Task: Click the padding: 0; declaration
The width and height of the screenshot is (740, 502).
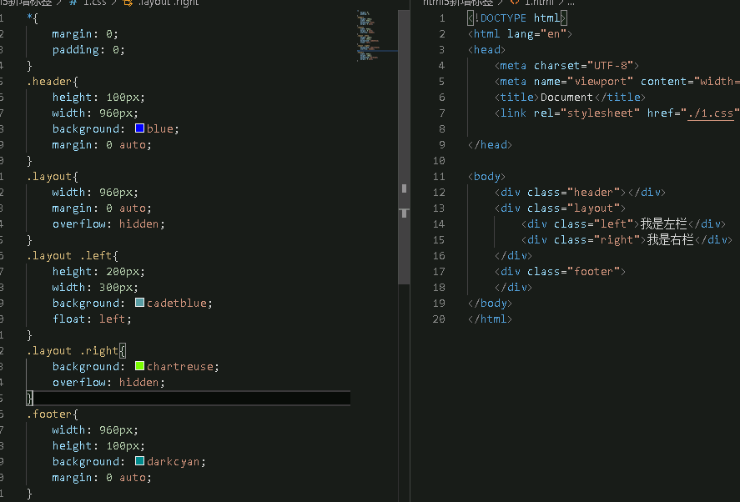Action: coord(88,50)
